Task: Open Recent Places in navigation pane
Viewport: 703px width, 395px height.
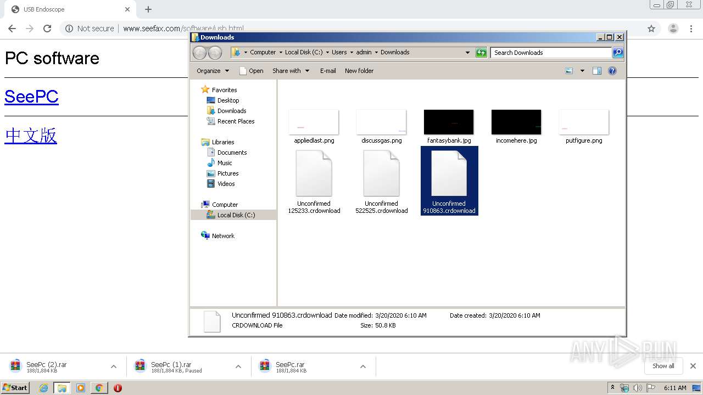Action: point(231,121)
